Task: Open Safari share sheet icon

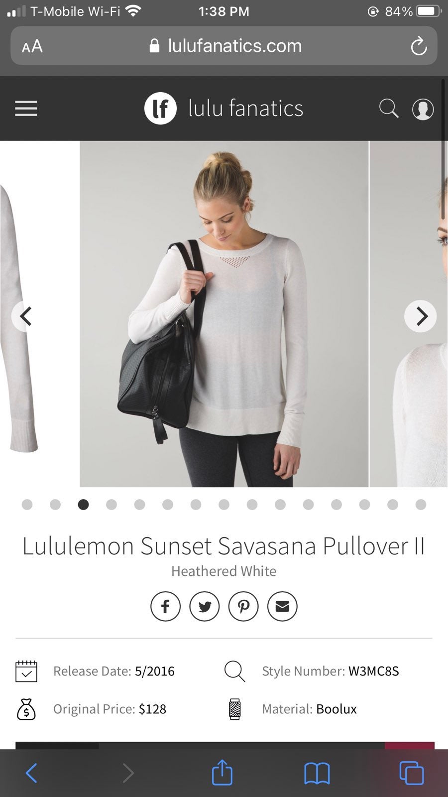Action: click(x=222, y=772)
